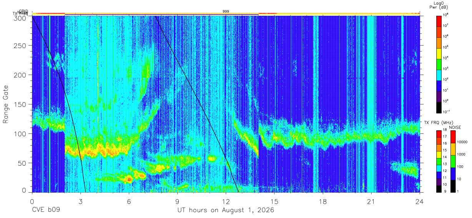The image size is (472, 218).
Task: Click the '21' tick on the UT hours axis
Action: pyautogui.click(x=371, y=201)
